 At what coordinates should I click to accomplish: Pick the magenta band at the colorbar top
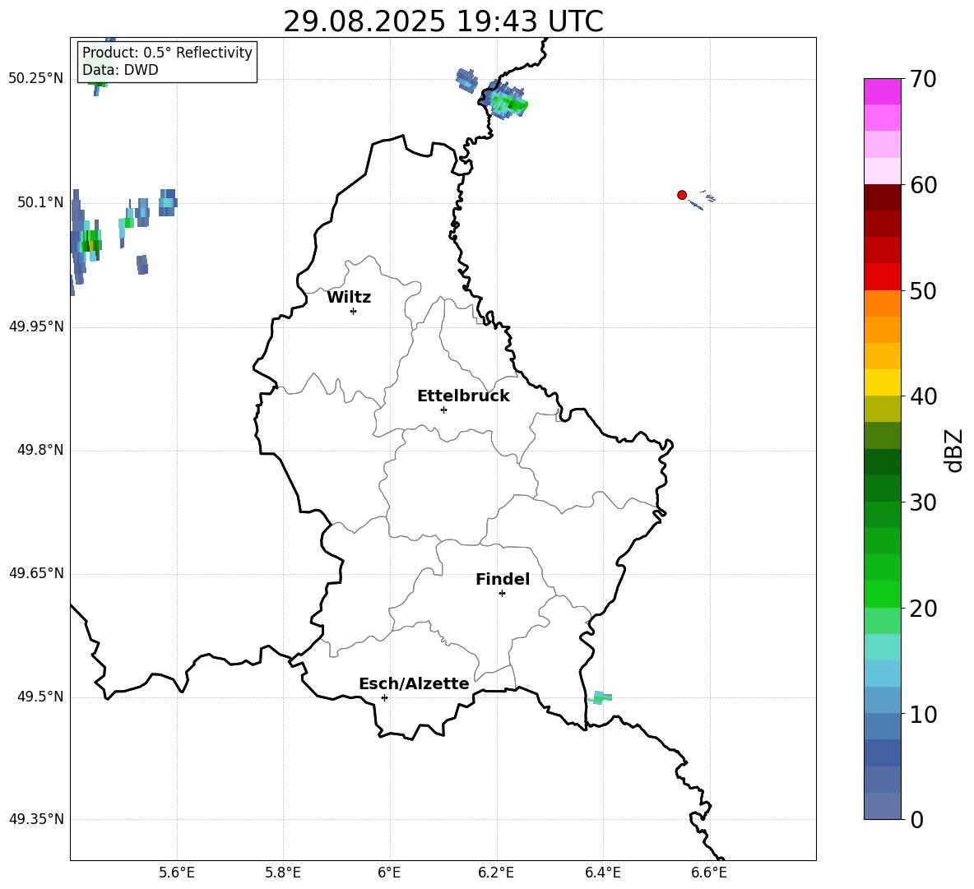tap(883, 91)
